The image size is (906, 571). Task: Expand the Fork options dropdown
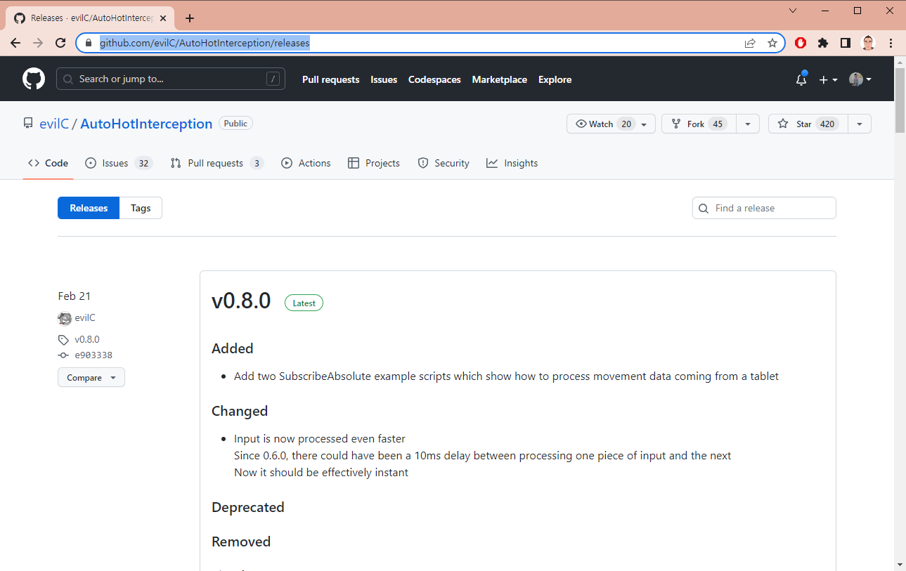(x=748, y=124)
